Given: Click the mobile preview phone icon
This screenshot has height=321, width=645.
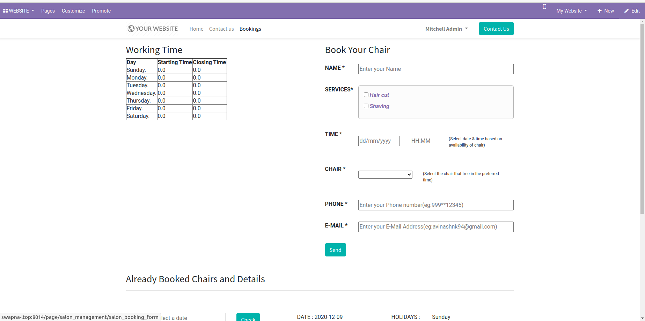Looking at the screenshot, I should (x=544, y=6).
